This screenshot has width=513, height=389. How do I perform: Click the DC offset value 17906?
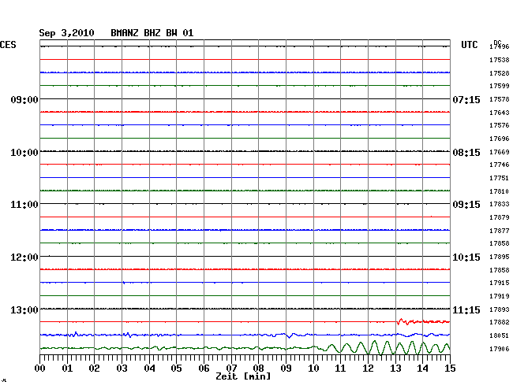(500, 349)
